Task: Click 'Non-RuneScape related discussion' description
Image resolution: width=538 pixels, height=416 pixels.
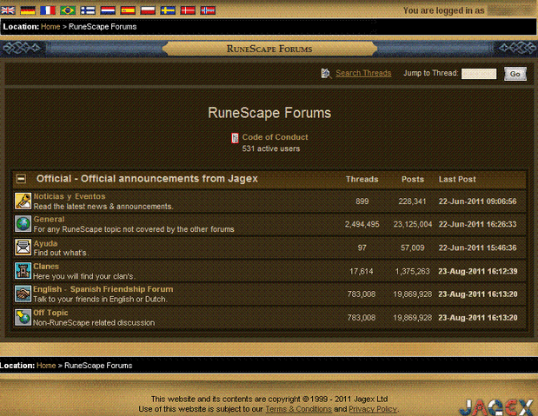Action: pyautogui.click(x=94, y=323)
